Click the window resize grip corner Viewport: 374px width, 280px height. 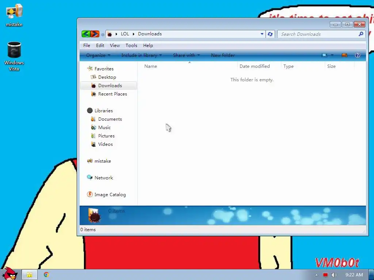pyautogui.click(x=364, y=231)
